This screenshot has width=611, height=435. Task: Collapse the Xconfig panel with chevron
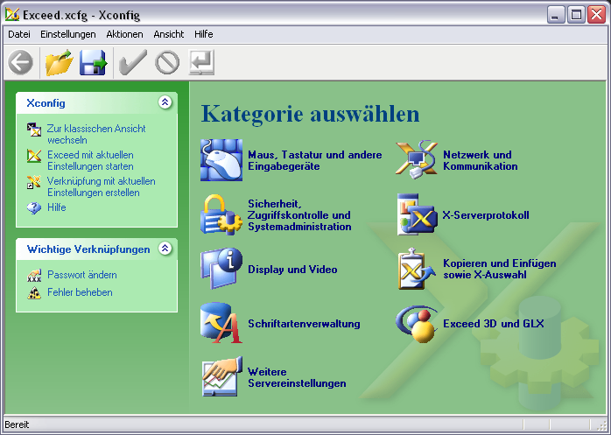(165, 102)
